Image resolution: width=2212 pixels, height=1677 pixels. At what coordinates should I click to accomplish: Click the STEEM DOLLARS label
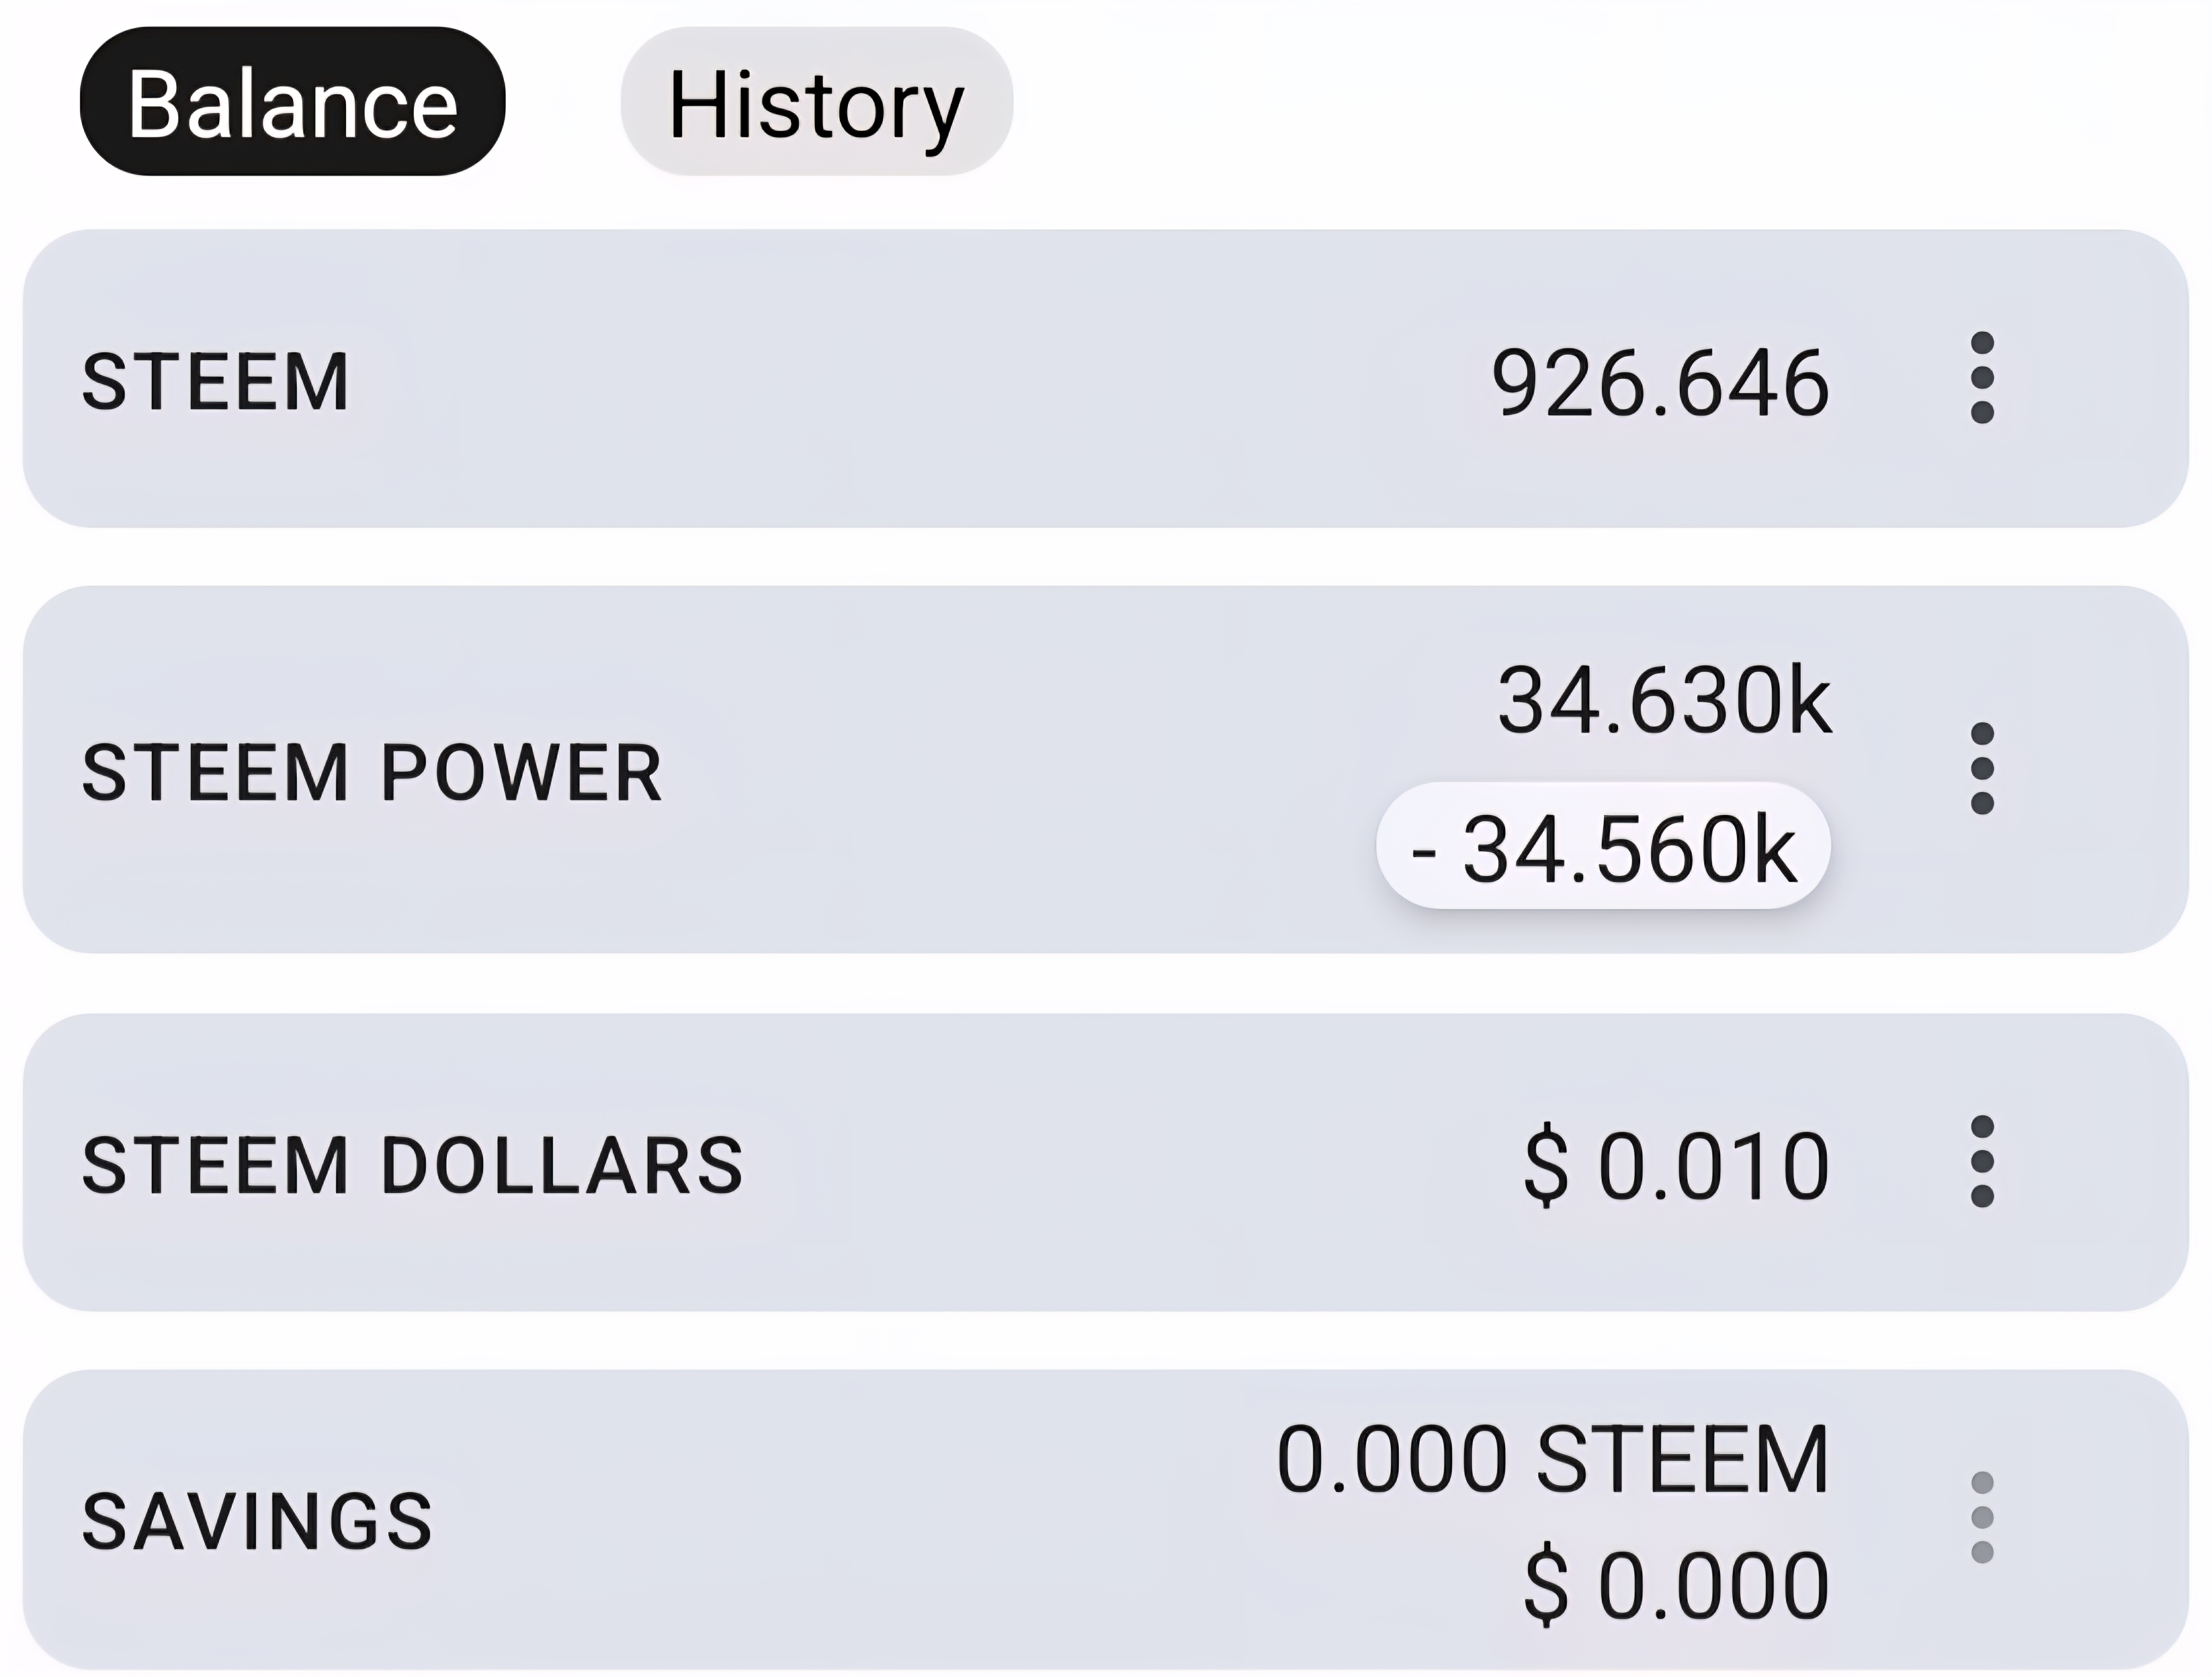(x=412, y=1165)
